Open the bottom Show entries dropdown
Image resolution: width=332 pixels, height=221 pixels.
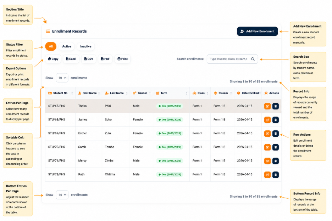[62, 195]
